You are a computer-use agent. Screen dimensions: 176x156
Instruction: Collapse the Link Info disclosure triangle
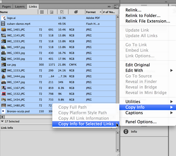[x=2, y=122]
